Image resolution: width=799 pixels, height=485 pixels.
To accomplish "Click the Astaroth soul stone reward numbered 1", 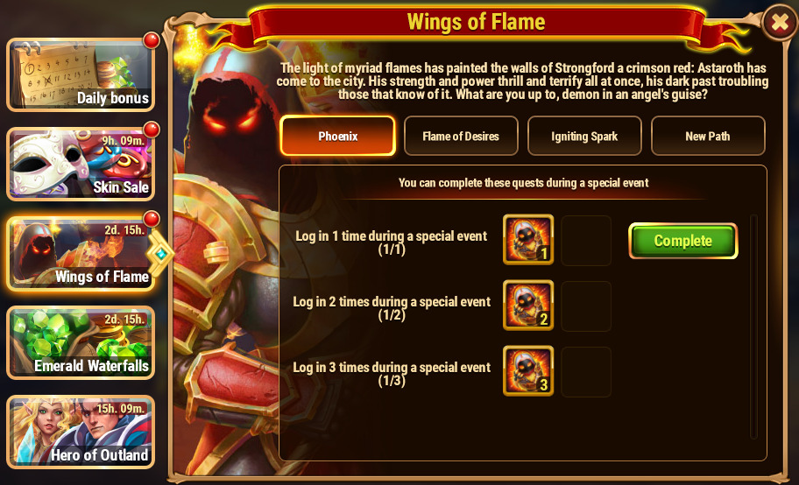I will [x=528, y=240].
